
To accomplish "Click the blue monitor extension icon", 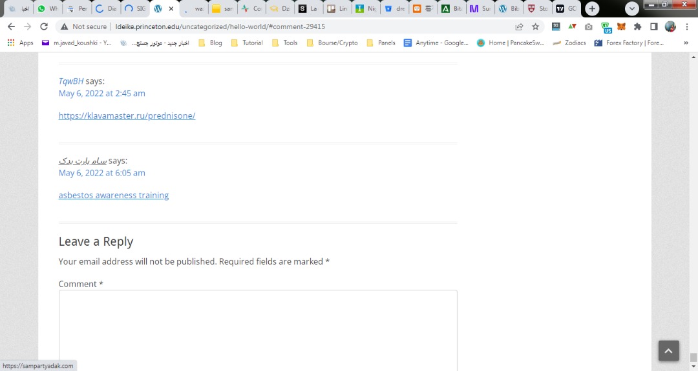I will (x=556, y=26).
